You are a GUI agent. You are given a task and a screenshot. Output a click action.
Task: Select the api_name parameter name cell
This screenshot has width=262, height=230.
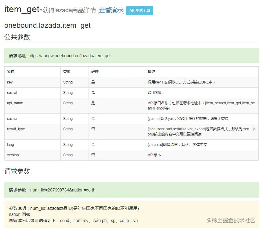(32, 106)
